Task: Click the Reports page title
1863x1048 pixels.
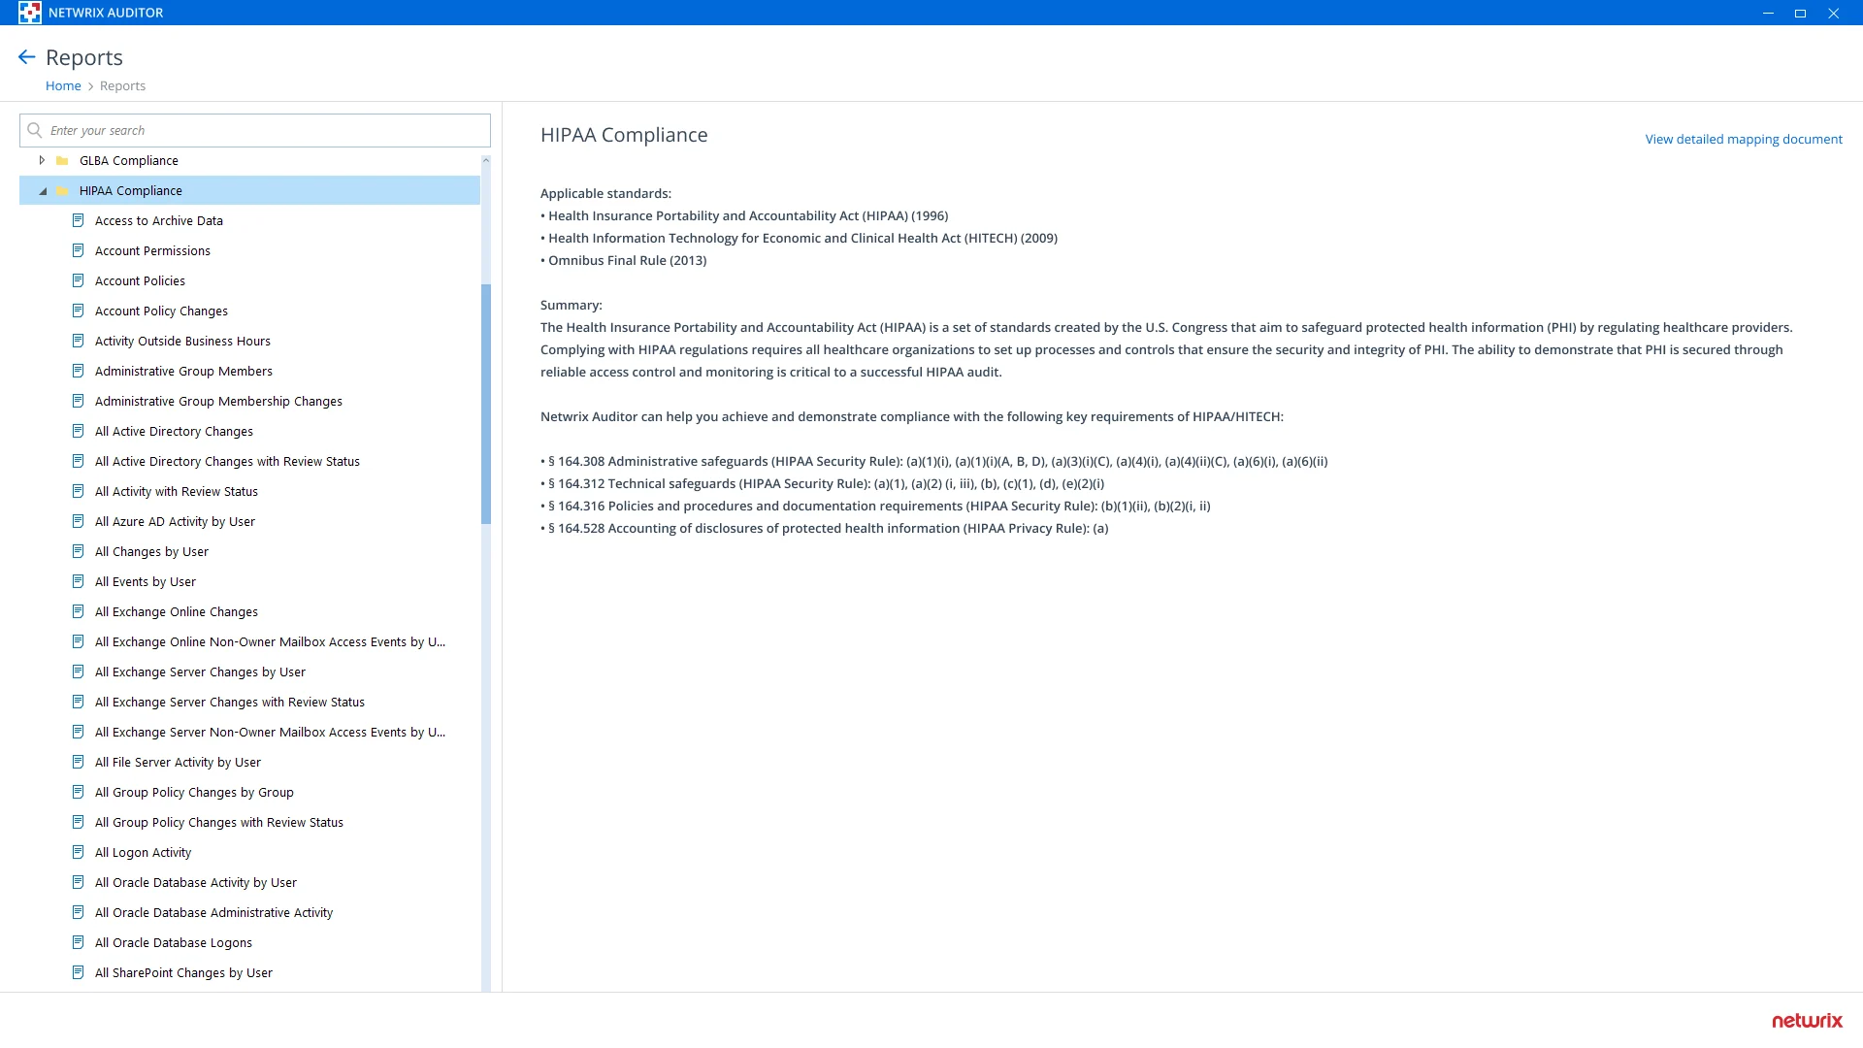Action: [x=84, y=57]
